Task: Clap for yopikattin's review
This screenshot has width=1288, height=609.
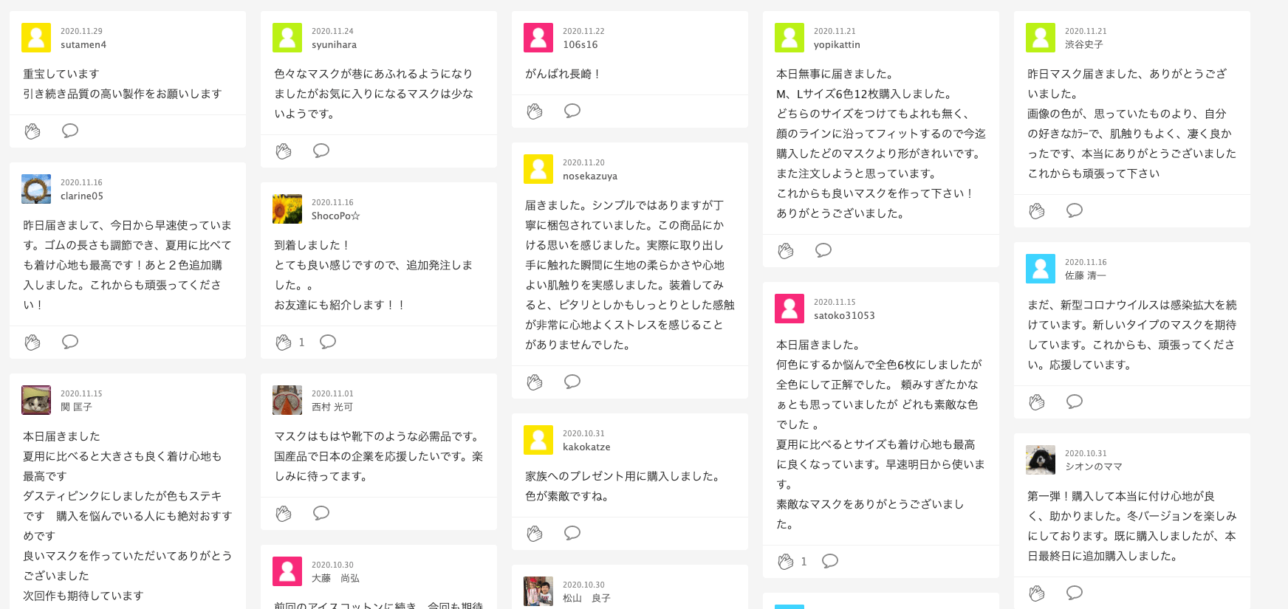Action: [x=786, y=251]
